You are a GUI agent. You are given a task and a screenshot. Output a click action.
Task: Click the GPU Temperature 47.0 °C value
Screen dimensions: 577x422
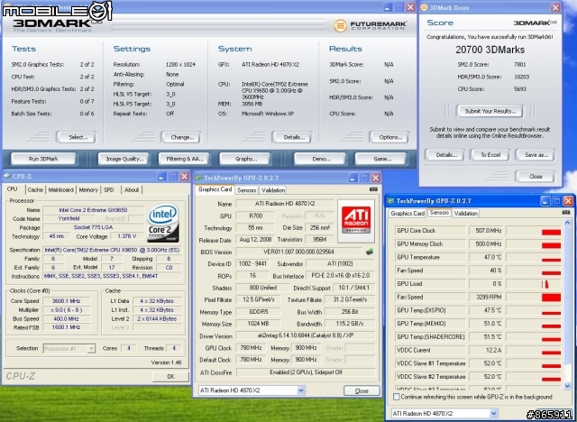[486, 257]
